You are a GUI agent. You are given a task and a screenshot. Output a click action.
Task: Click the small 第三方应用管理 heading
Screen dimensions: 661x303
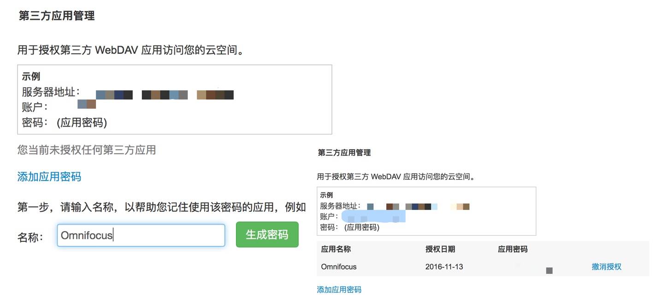pos(344,152)
